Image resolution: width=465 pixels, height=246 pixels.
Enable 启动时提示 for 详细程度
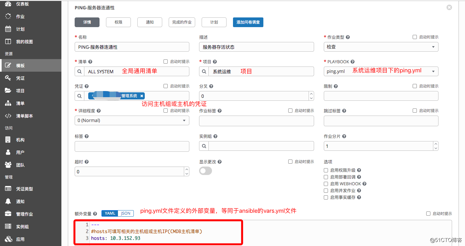click(x=165, y=110)
